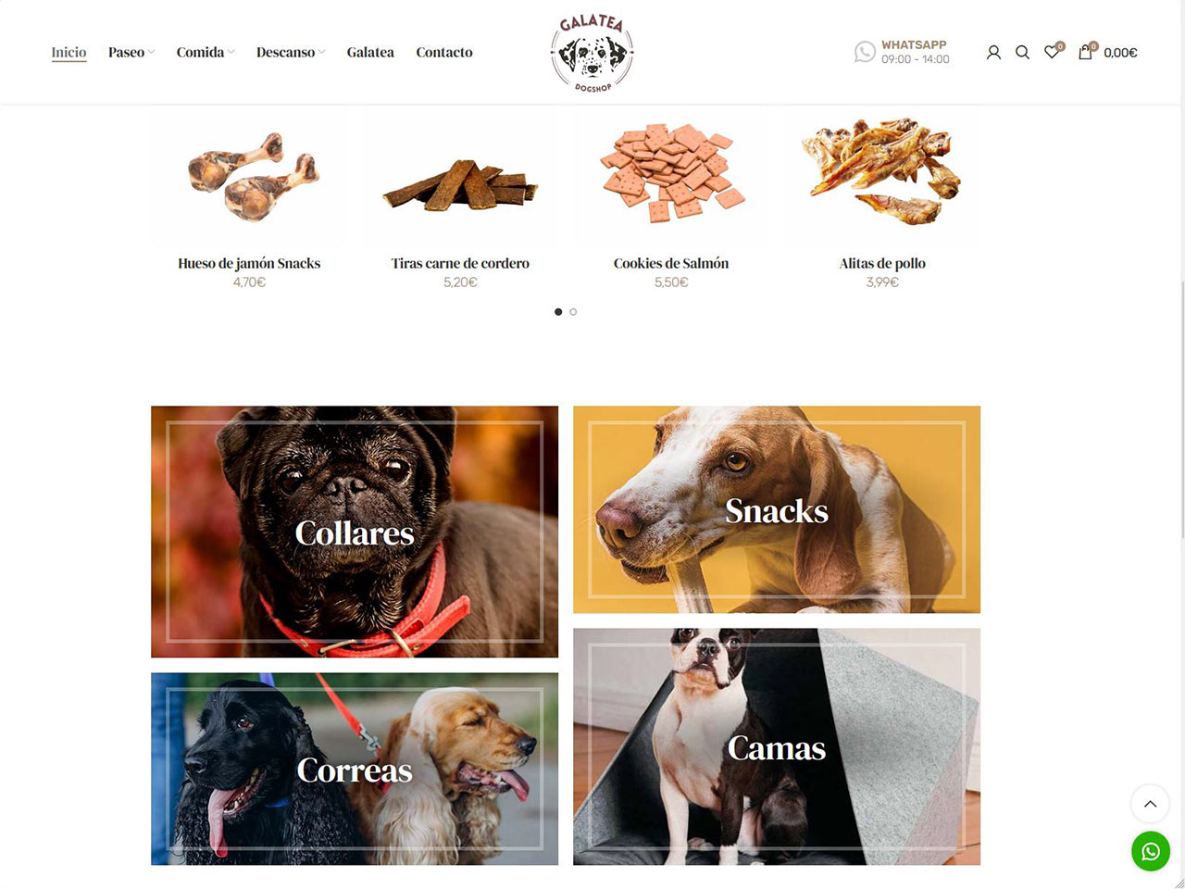
Task: Switch to the second carousel page dot
Action: click(573, 312)
